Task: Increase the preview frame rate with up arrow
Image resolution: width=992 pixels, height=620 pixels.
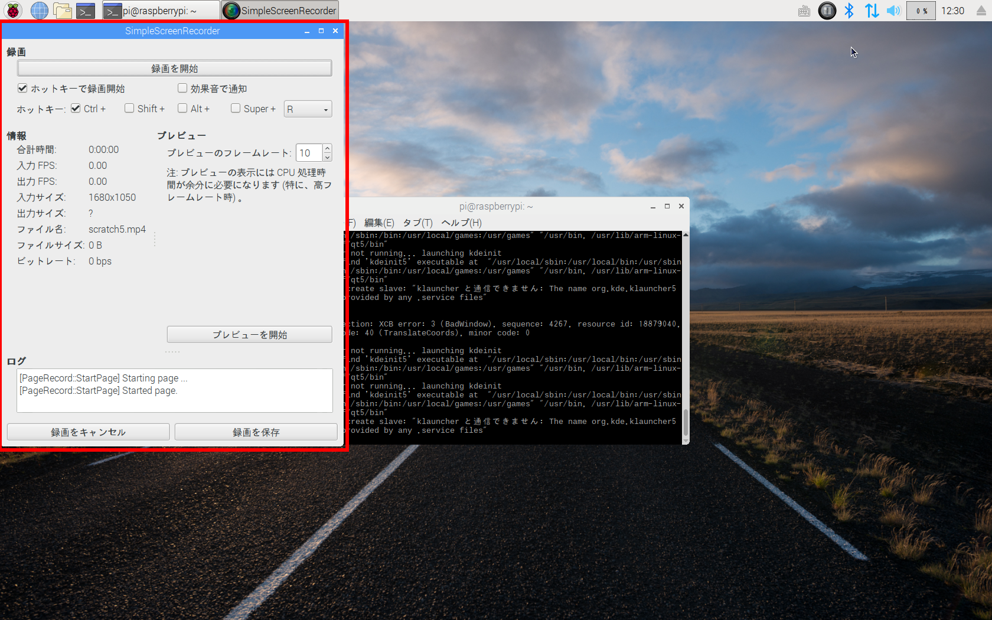Action: 327,148
